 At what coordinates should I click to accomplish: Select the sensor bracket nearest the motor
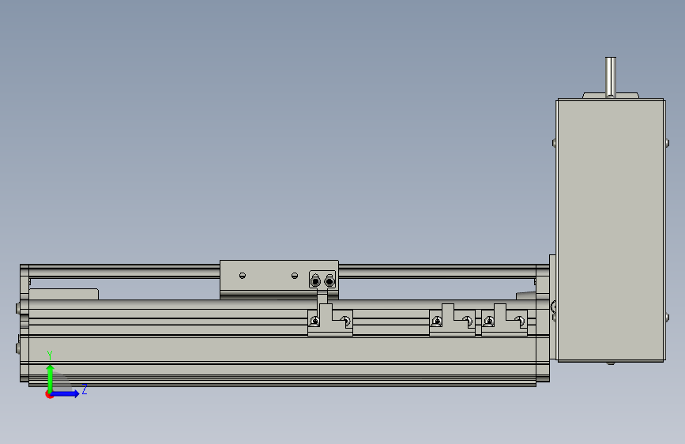(x=504, y=320)
